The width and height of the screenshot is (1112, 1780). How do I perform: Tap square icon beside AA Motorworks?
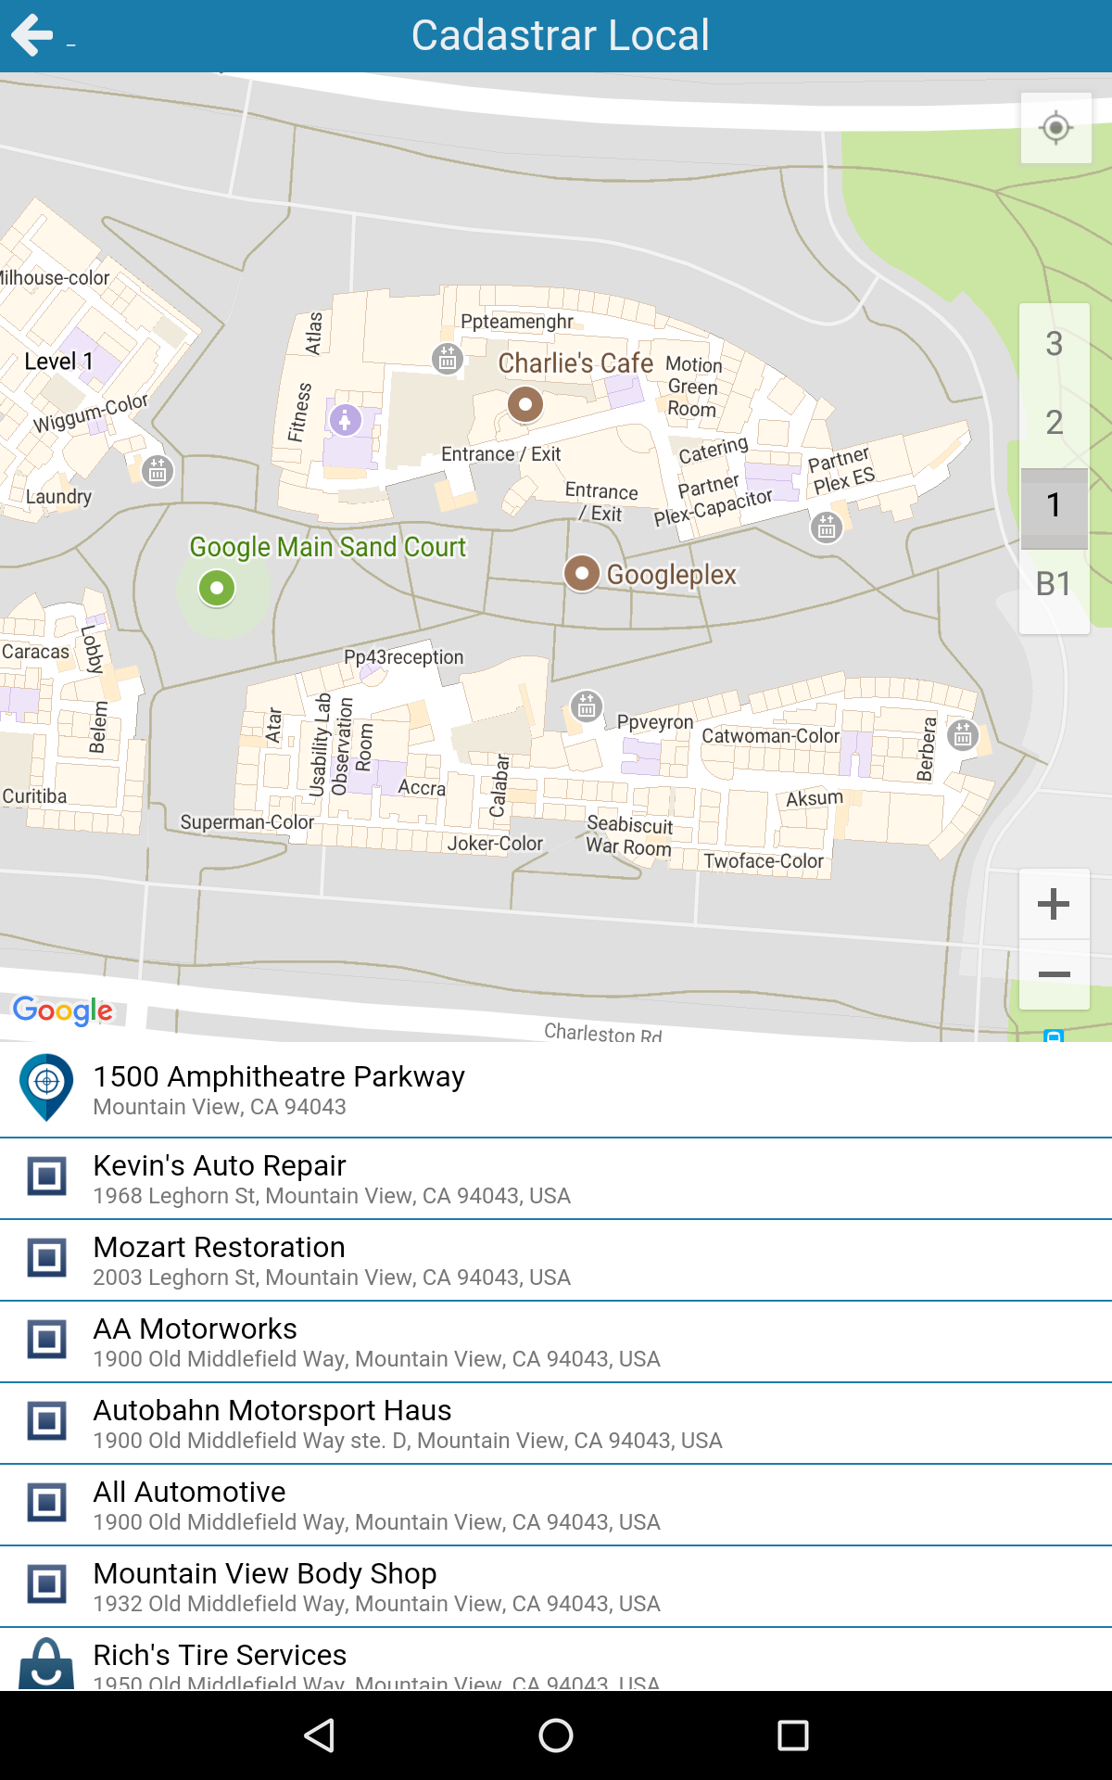coord(46,1340)
